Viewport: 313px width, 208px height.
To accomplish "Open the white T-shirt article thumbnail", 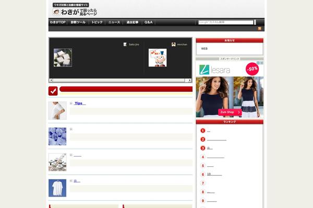I will (57, 188).
